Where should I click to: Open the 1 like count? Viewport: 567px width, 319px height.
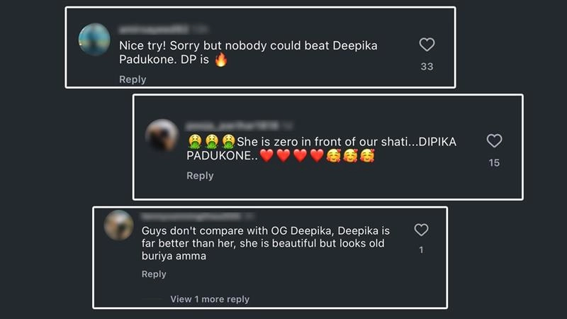(421, 250)
